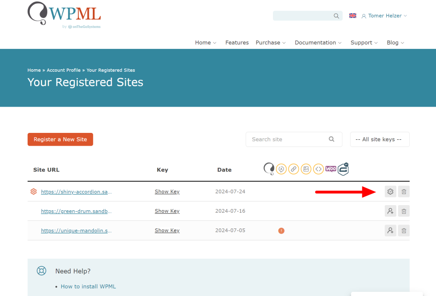Click the gear button for shiny-accordion site
Image resolution: width=436 pixels, height=296 pixels.
pyautogui.click(x=390, y=192)
